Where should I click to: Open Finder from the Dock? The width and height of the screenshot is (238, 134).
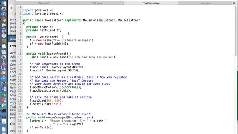click(4, 3)
